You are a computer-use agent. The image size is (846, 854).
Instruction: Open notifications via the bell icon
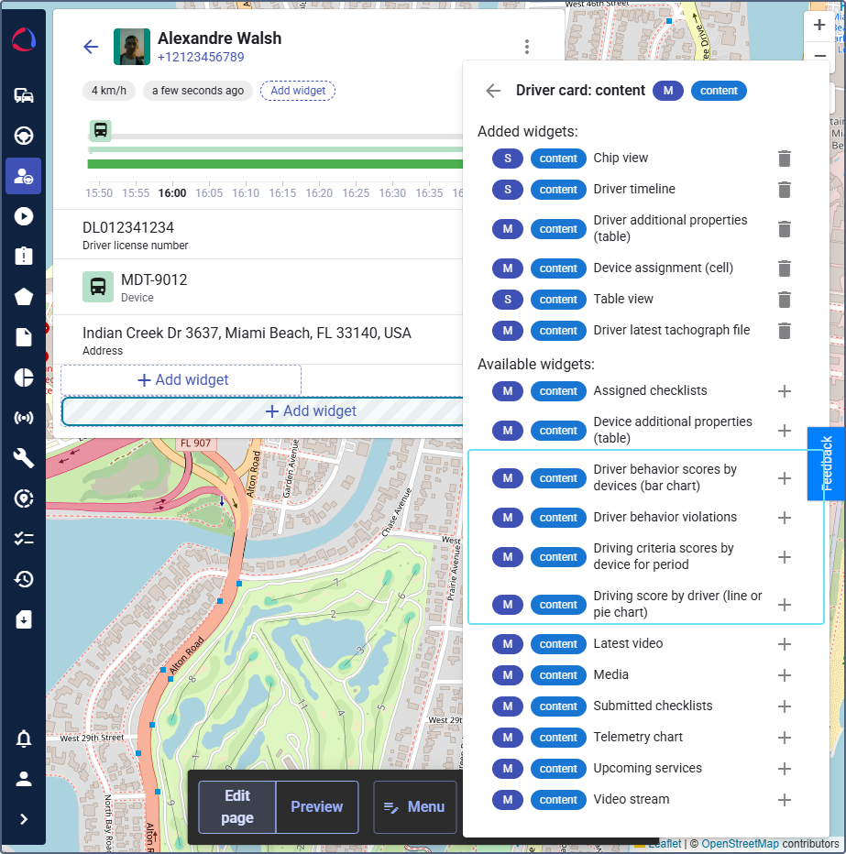point(23,738)
